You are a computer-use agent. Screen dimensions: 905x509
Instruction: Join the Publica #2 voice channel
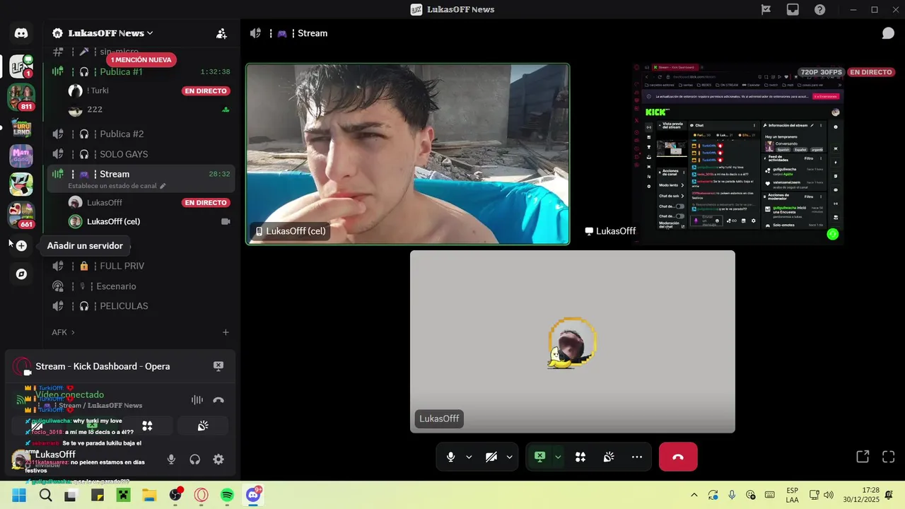click(141, 134)
